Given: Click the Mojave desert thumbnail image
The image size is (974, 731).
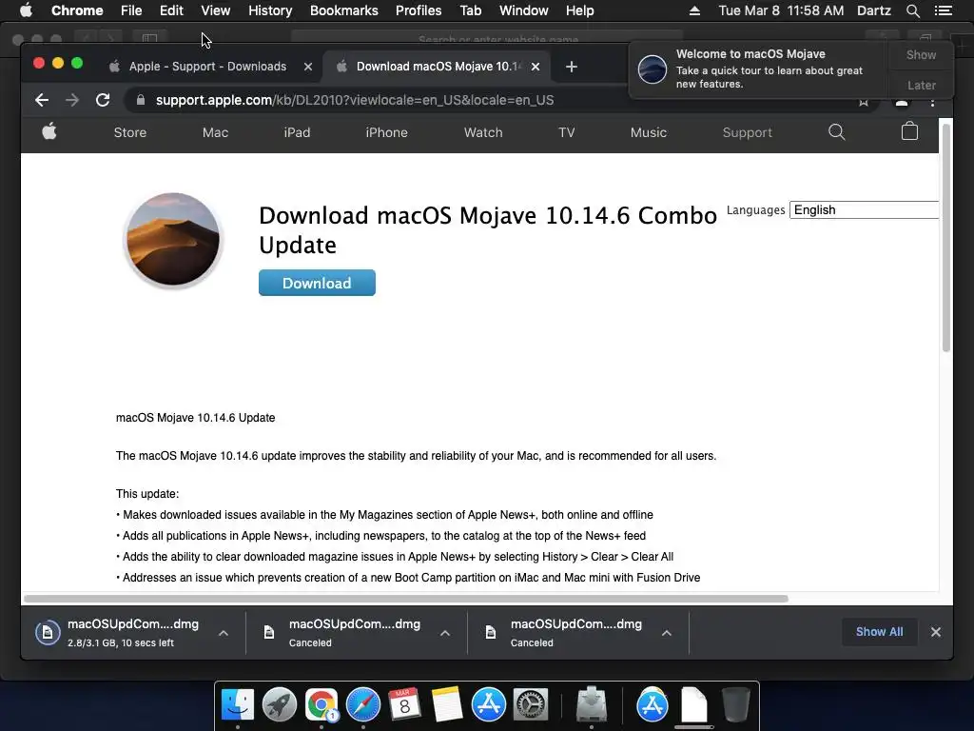Looking at the screenshot, I should [173, 239].
